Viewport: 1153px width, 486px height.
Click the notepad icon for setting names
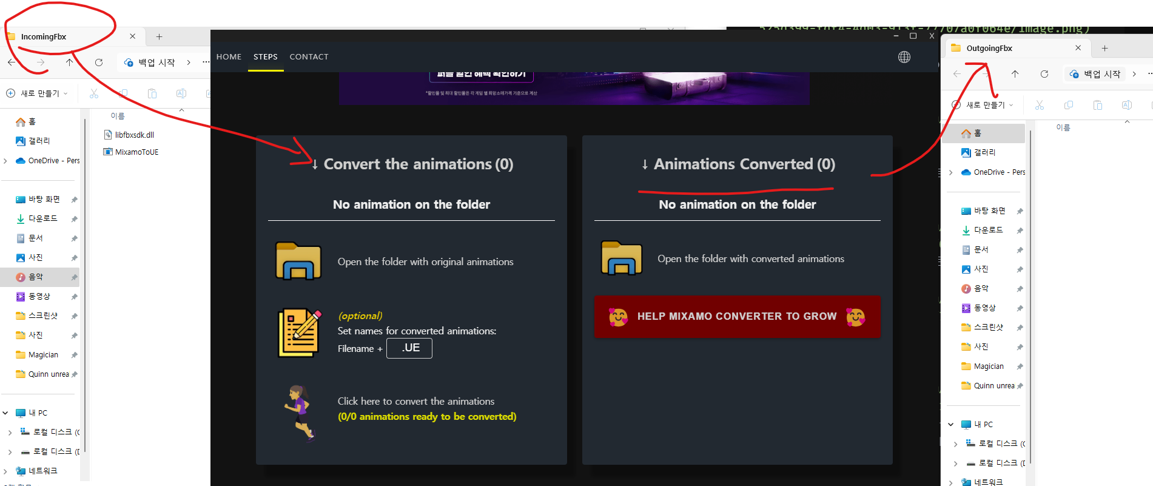click(x=299, y=333)
